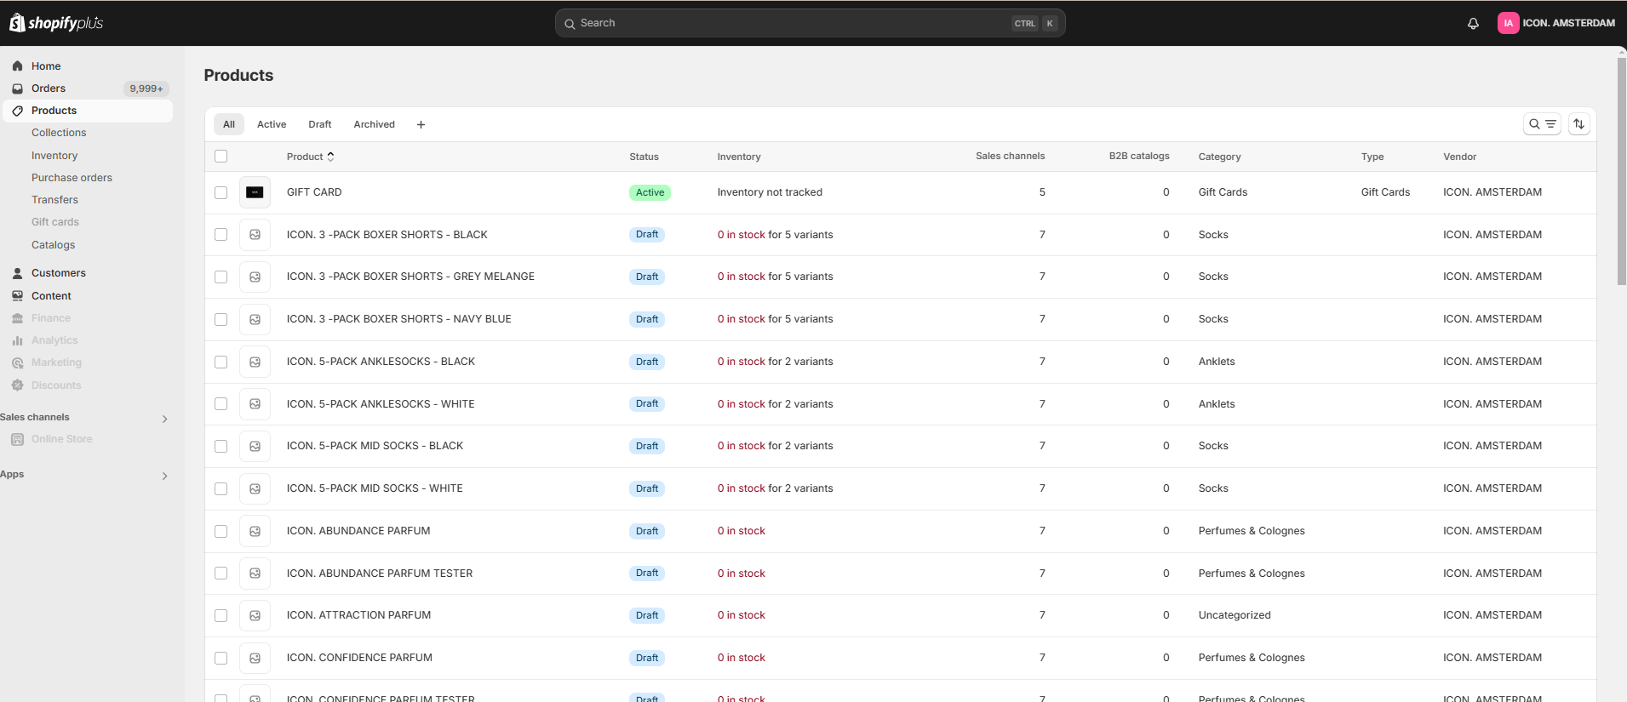This screenshot has height=702, width=1627.
Task: Switch to the All tab
Action: [x=229, y=124]
